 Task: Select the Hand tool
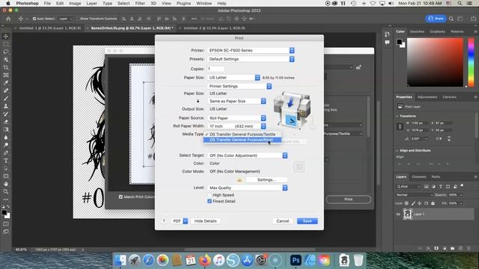(6, 184)
